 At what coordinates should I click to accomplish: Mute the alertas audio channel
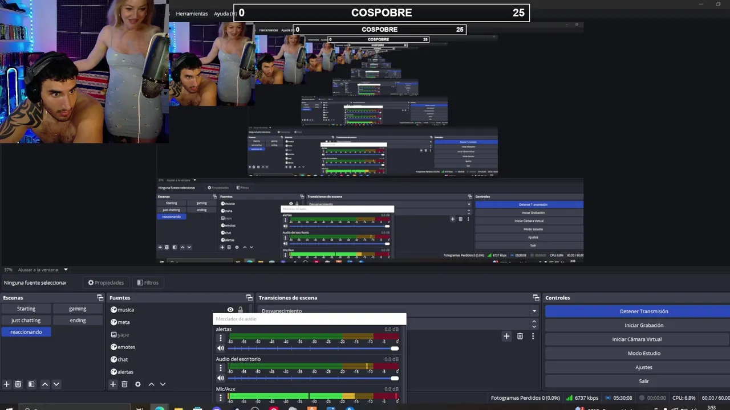coord(221,348)
